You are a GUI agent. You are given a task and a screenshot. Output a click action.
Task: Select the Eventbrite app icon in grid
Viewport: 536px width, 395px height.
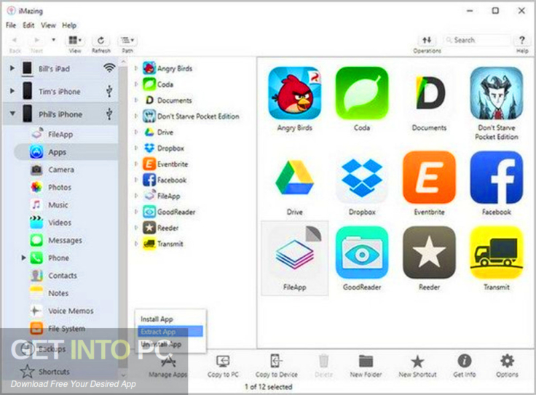point(429,177)
